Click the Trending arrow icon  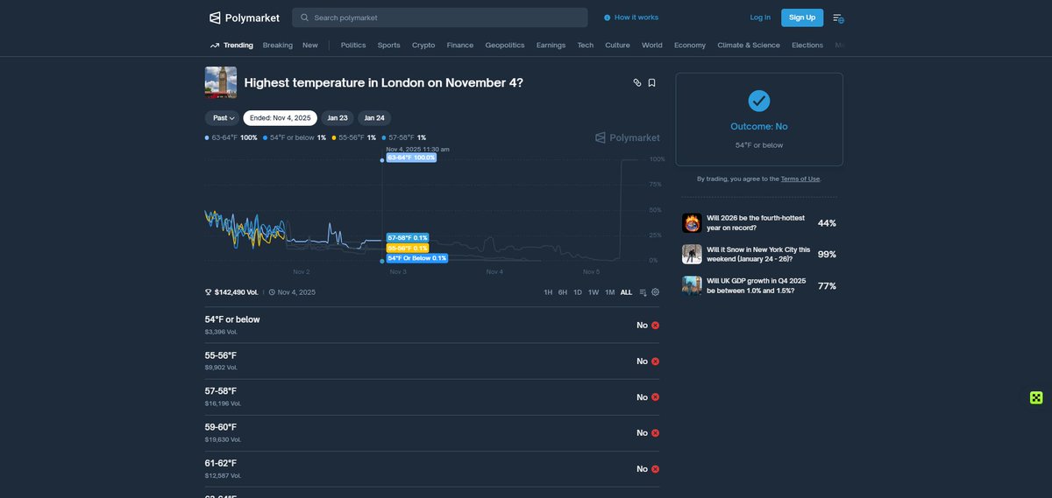[215, 45]
